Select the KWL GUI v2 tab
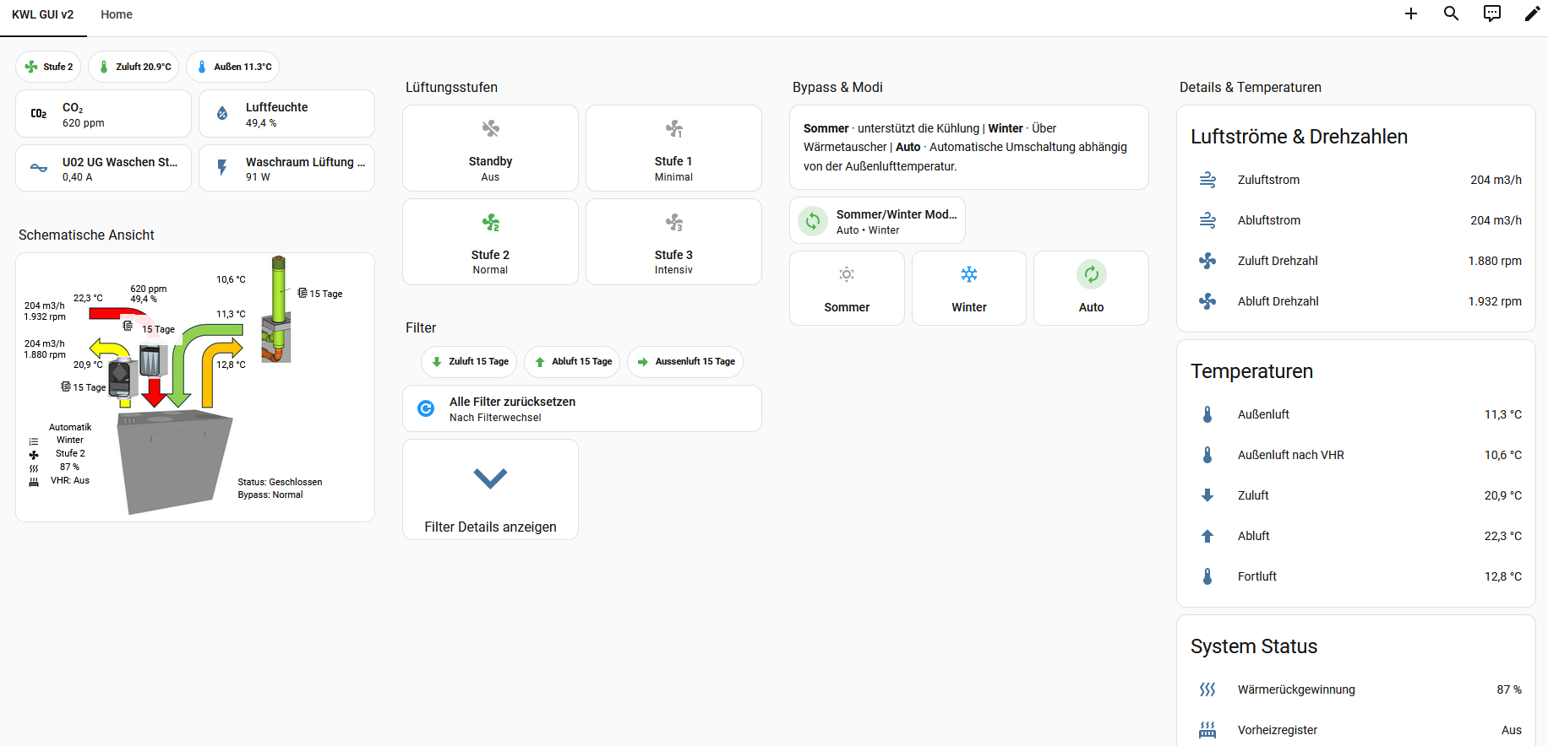 click(43, 14)
